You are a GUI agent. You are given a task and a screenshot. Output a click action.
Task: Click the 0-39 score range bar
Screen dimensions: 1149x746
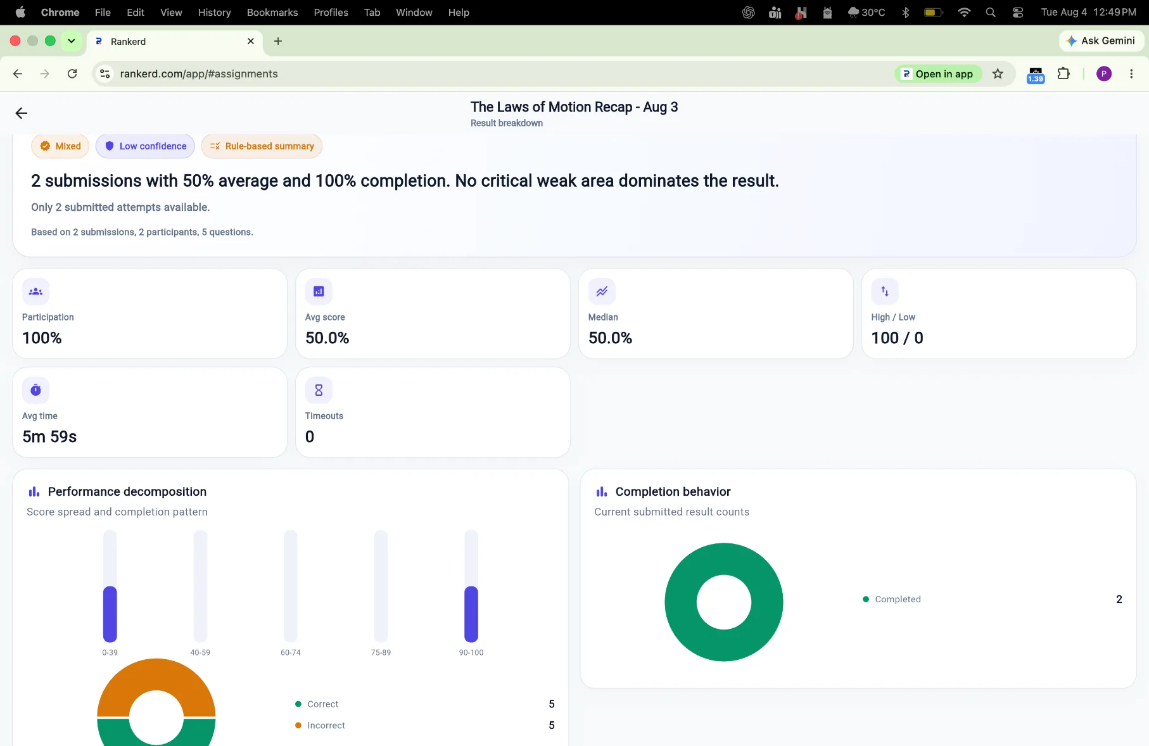110,586
